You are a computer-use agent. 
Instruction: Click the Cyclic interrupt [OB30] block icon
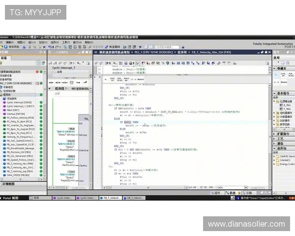coord(4,102)
